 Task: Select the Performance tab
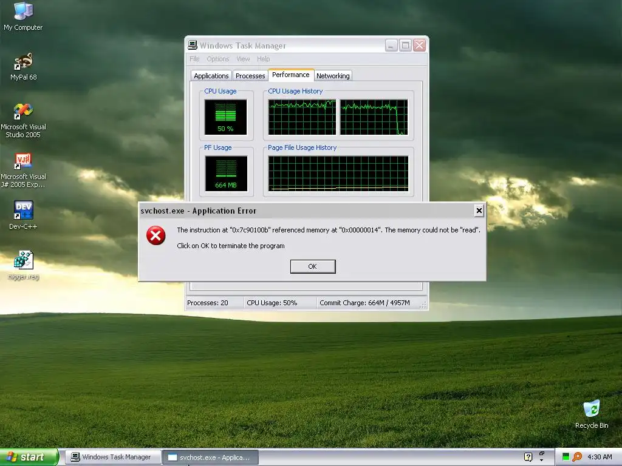[x=291, y=75]
